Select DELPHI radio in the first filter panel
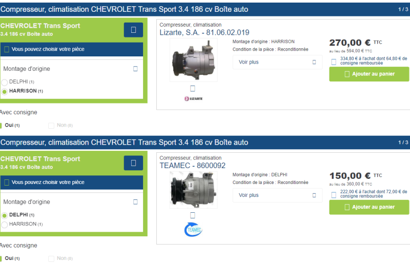This screenshot has height=264, width=410. [x=5, y=82]
